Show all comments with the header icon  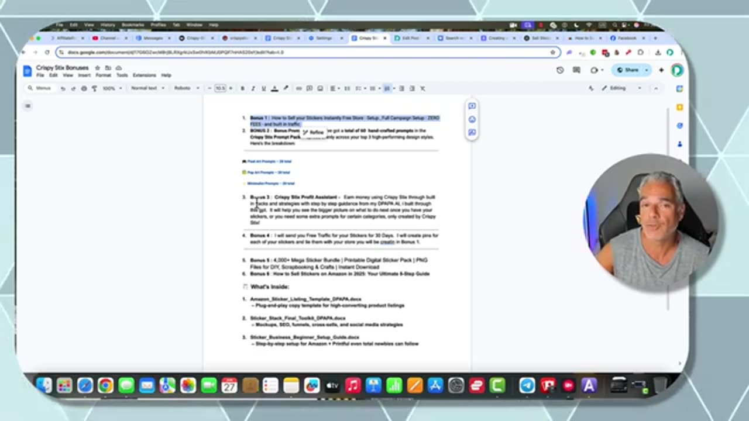pyautogui.click(x=576, y=70)
